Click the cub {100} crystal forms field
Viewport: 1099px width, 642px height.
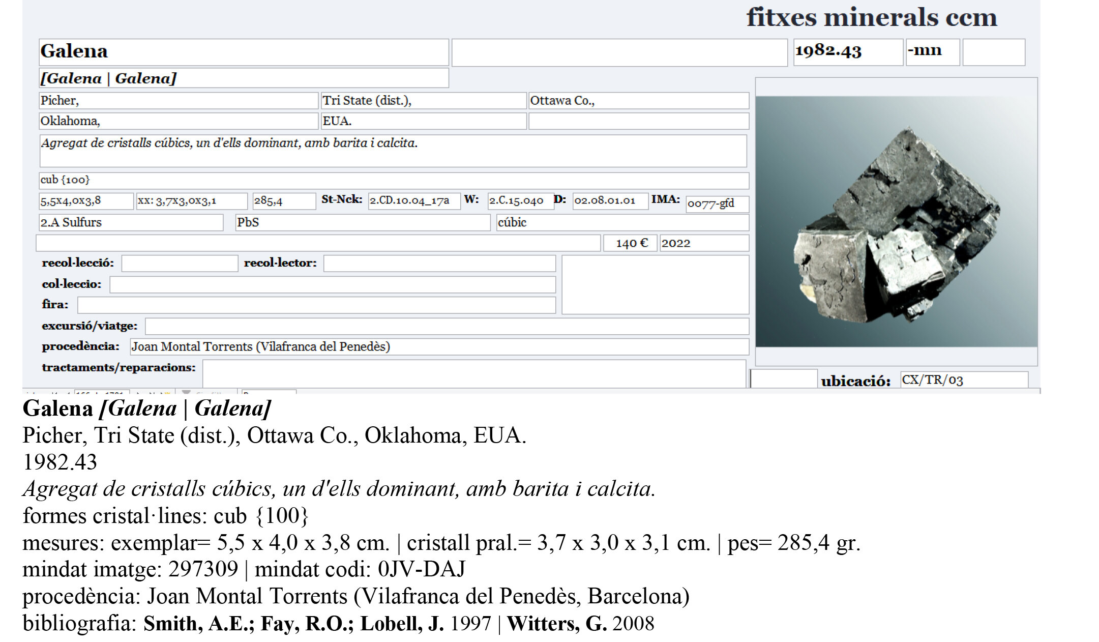[392, 180]
